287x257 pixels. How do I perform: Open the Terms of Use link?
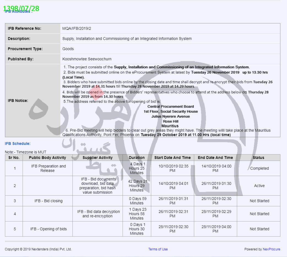(x=158, y=249)
